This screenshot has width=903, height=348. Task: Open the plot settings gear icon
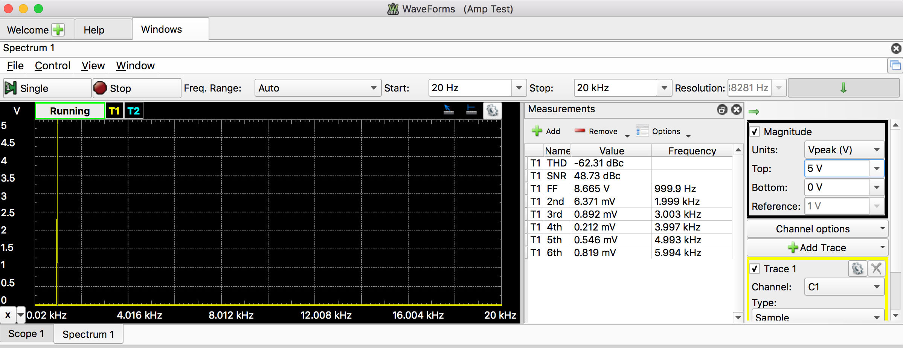pos(492,111)
